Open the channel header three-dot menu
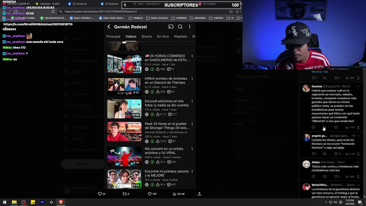This screenshot has height=206, width=366. point(190,27)
